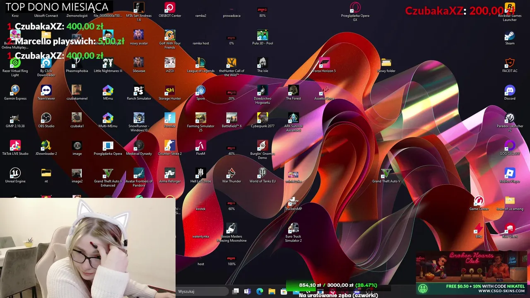Launch League of Legends shortcut
This screenshot has width=530, height=298.
200,63
